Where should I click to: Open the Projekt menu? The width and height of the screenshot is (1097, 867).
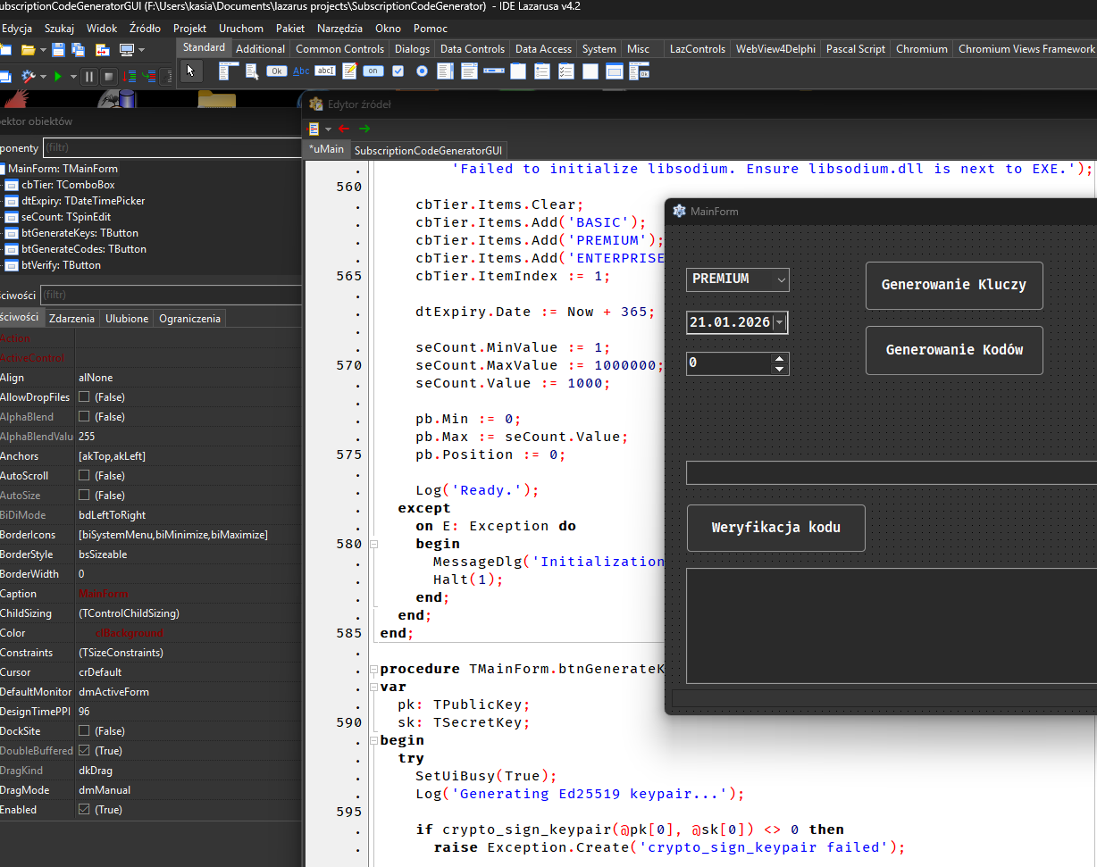pos(189,29)
